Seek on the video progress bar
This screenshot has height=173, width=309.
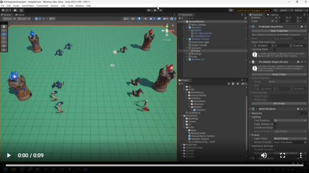154,165
